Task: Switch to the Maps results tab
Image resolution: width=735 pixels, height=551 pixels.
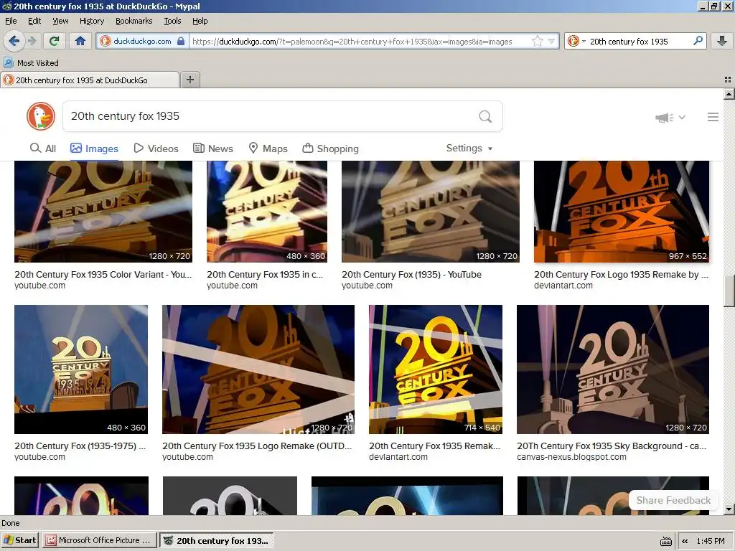Action: (x=268, y=149)
